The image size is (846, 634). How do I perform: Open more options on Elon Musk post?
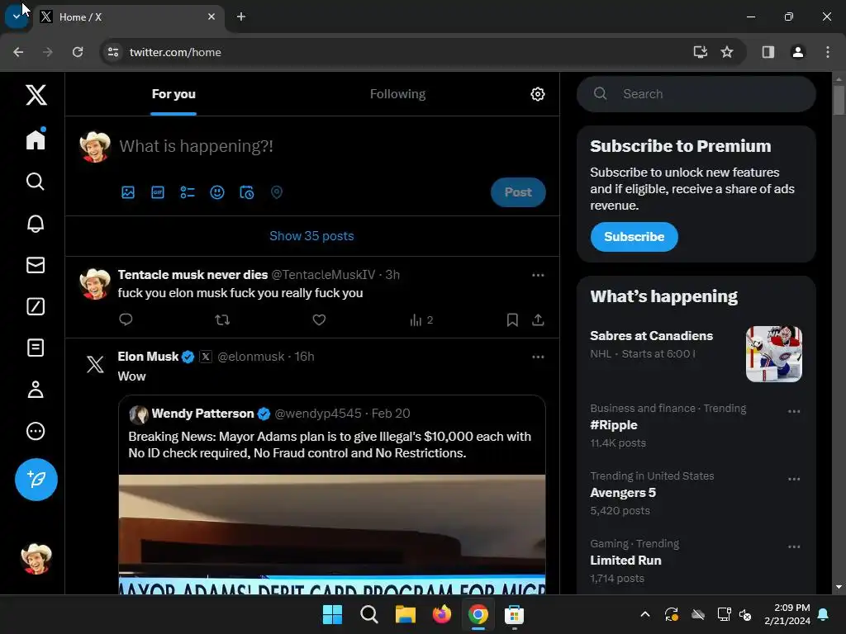click(538, 357)
